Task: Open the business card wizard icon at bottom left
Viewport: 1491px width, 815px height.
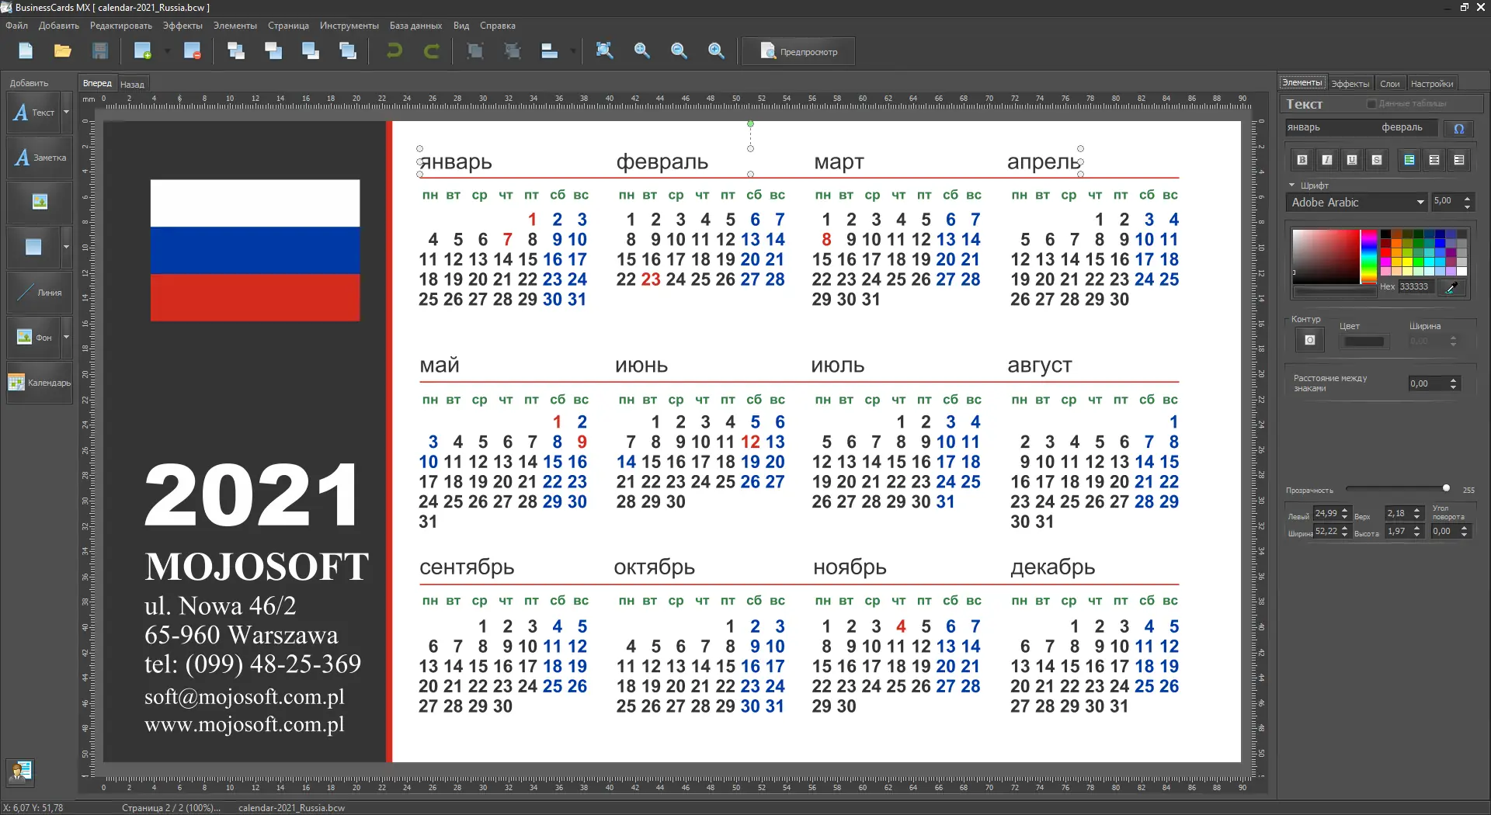Action: 20,772
